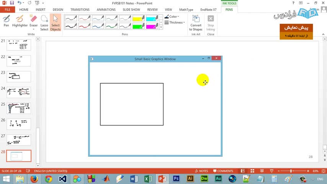Toggle the NOTES pane

[x=201, y=171]
